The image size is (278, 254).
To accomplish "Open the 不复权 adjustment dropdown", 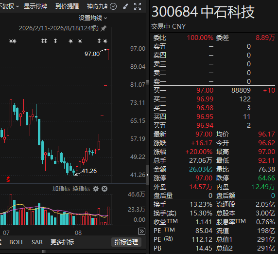I will click(9, 6).
